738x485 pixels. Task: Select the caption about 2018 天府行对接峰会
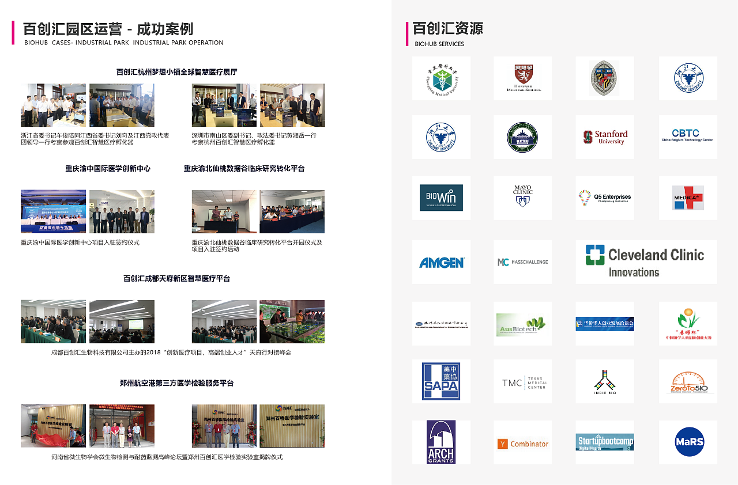click(x=171, y=352)
